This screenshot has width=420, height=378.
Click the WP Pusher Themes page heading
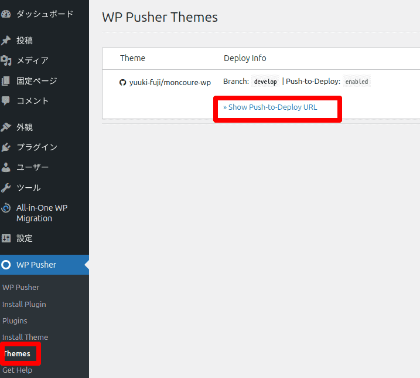click(160, 17)
